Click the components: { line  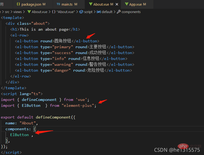[x=20, y=129]
